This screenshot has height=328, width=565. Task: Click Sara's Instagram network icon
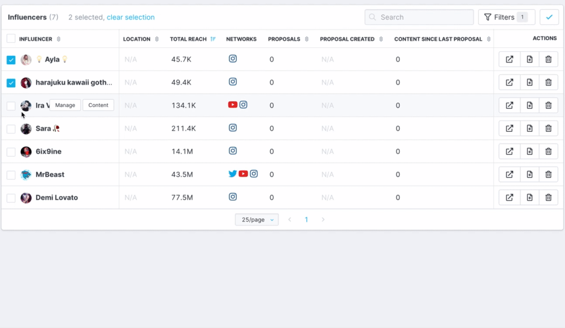233,127
